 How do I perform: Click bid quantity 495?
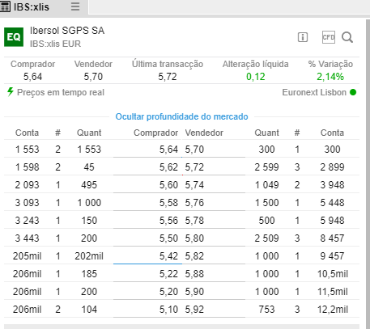(x=89, y=185)
